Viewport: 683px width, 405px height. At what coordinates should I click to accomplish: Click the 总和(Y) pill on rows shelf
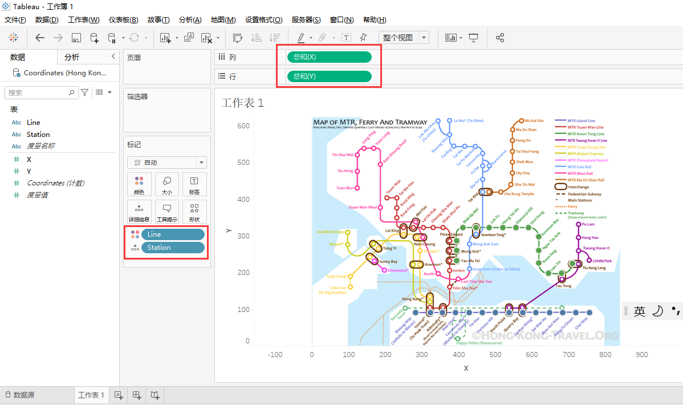pyautogui.click(x=330, y=76)
